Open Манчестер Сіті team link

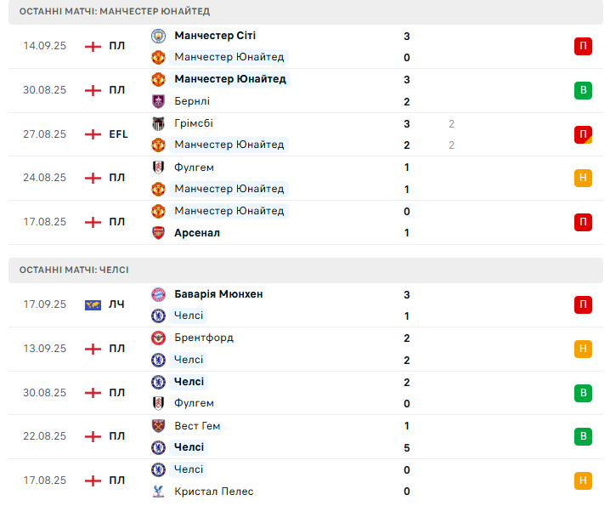tap(215, 36)
